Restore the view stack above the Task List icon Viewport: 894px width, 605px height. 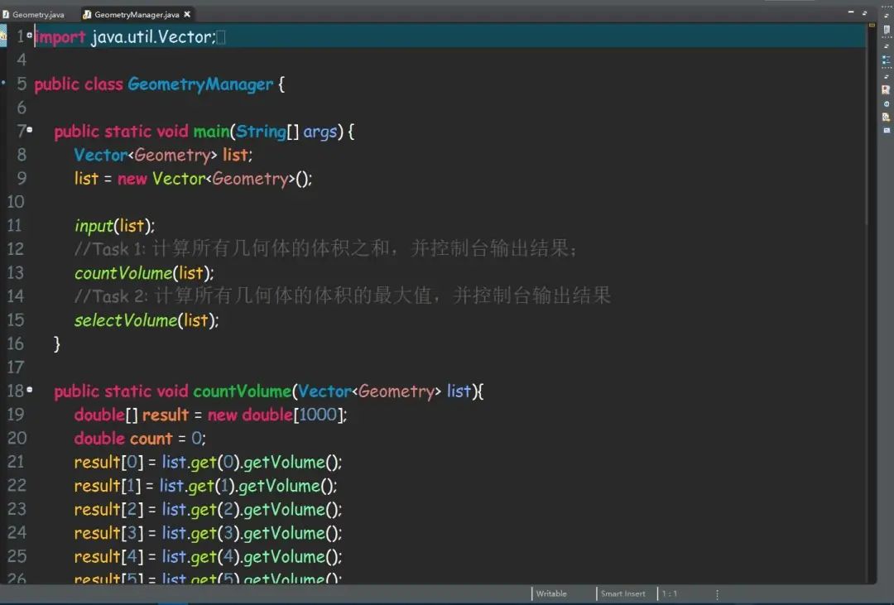(x=887, y=16)
